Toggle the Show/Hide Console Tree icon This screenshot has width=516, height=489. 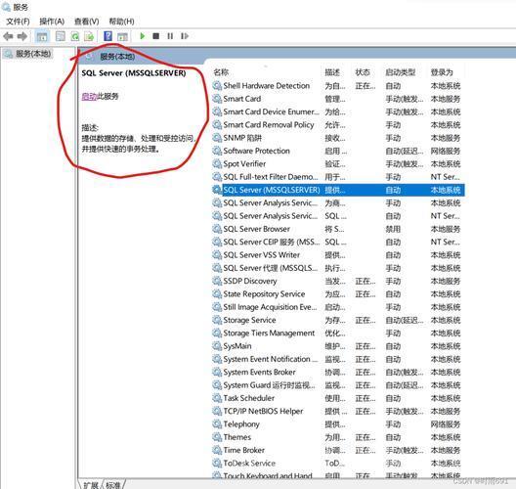coord(41,36)
